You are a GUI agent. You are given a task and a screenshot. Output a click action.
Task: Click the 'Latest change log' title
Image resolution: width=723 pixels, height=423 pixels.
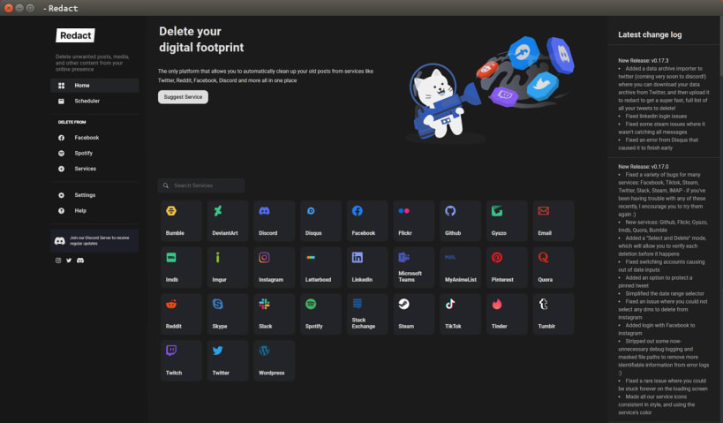[650, 34]
